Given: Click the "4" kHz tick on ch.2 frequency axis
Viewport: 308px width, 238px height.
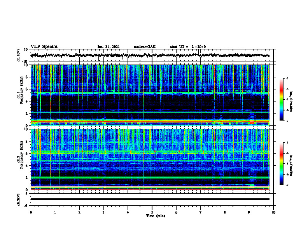Looking at the screenshot, I should (27, 166).
